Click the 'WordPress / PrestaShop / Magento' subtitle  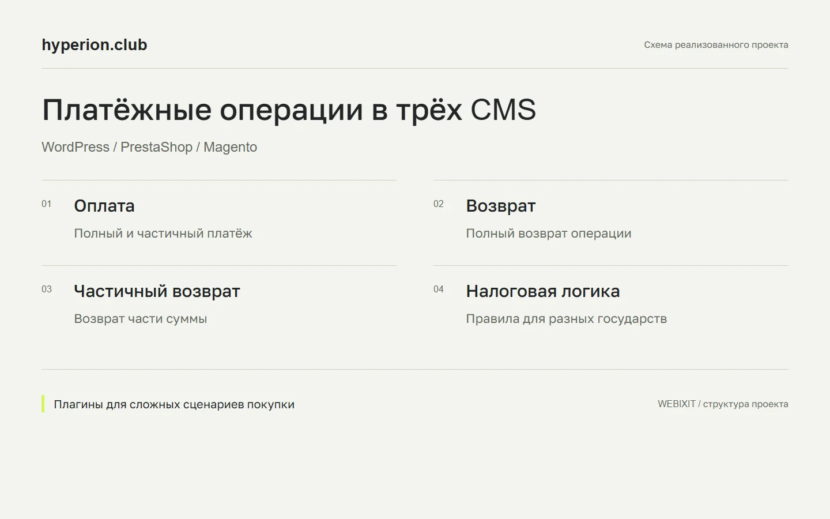pos(149,147)
